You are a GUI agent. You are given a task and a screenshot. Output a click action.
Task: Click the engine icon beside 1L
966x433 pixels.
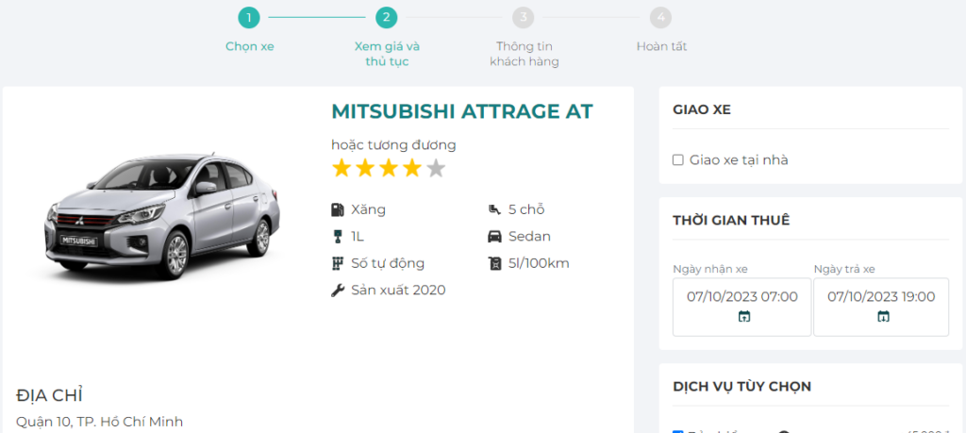tap(338, 236)
